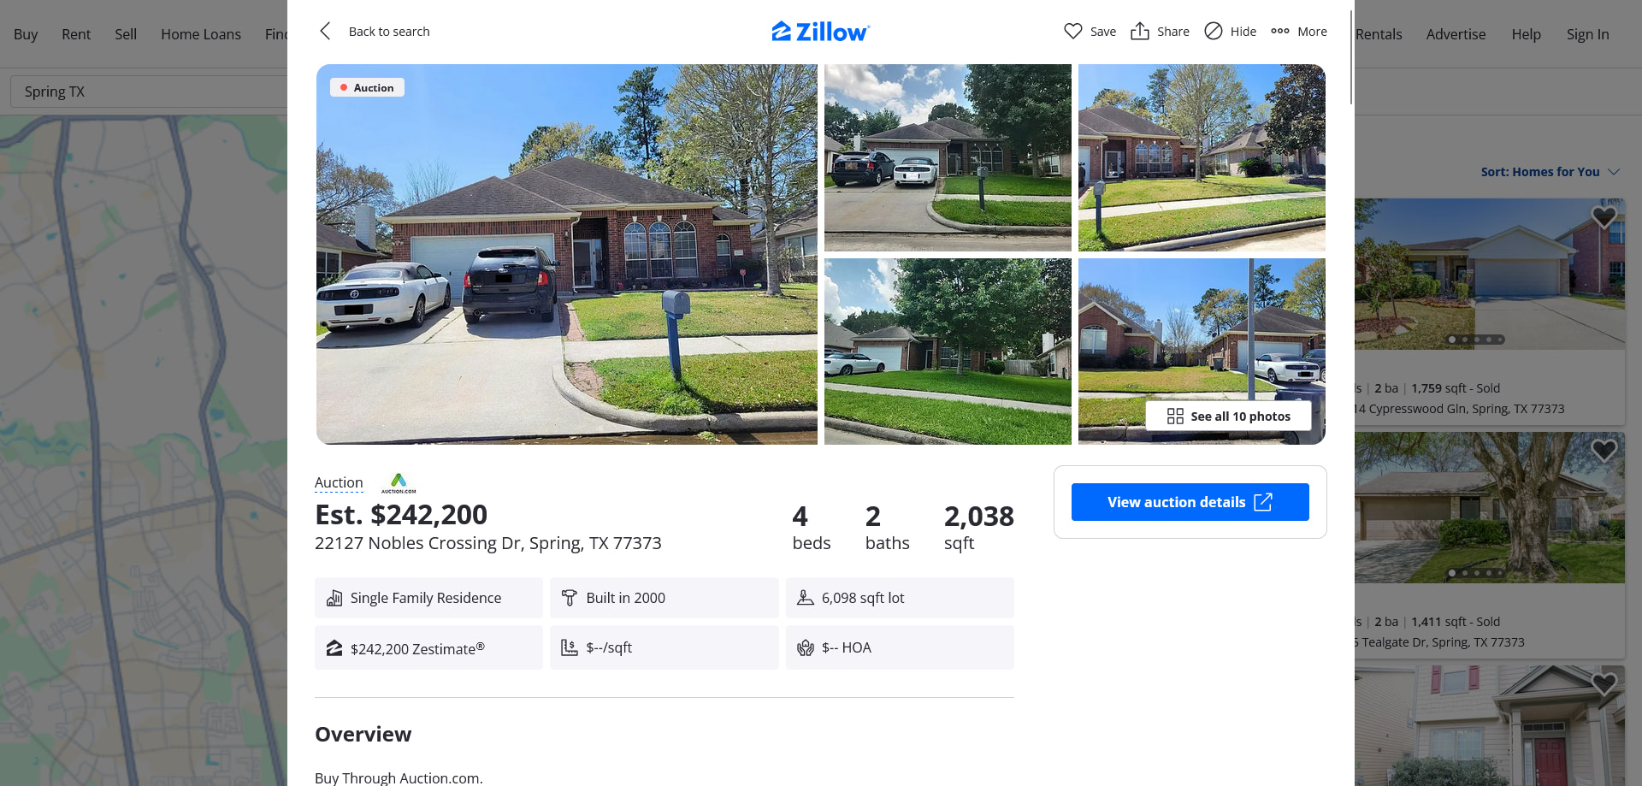Viewport: 1642px width, 786px height.
Task: Open the More three-dots menu
Action: (x=1280, y=32)
